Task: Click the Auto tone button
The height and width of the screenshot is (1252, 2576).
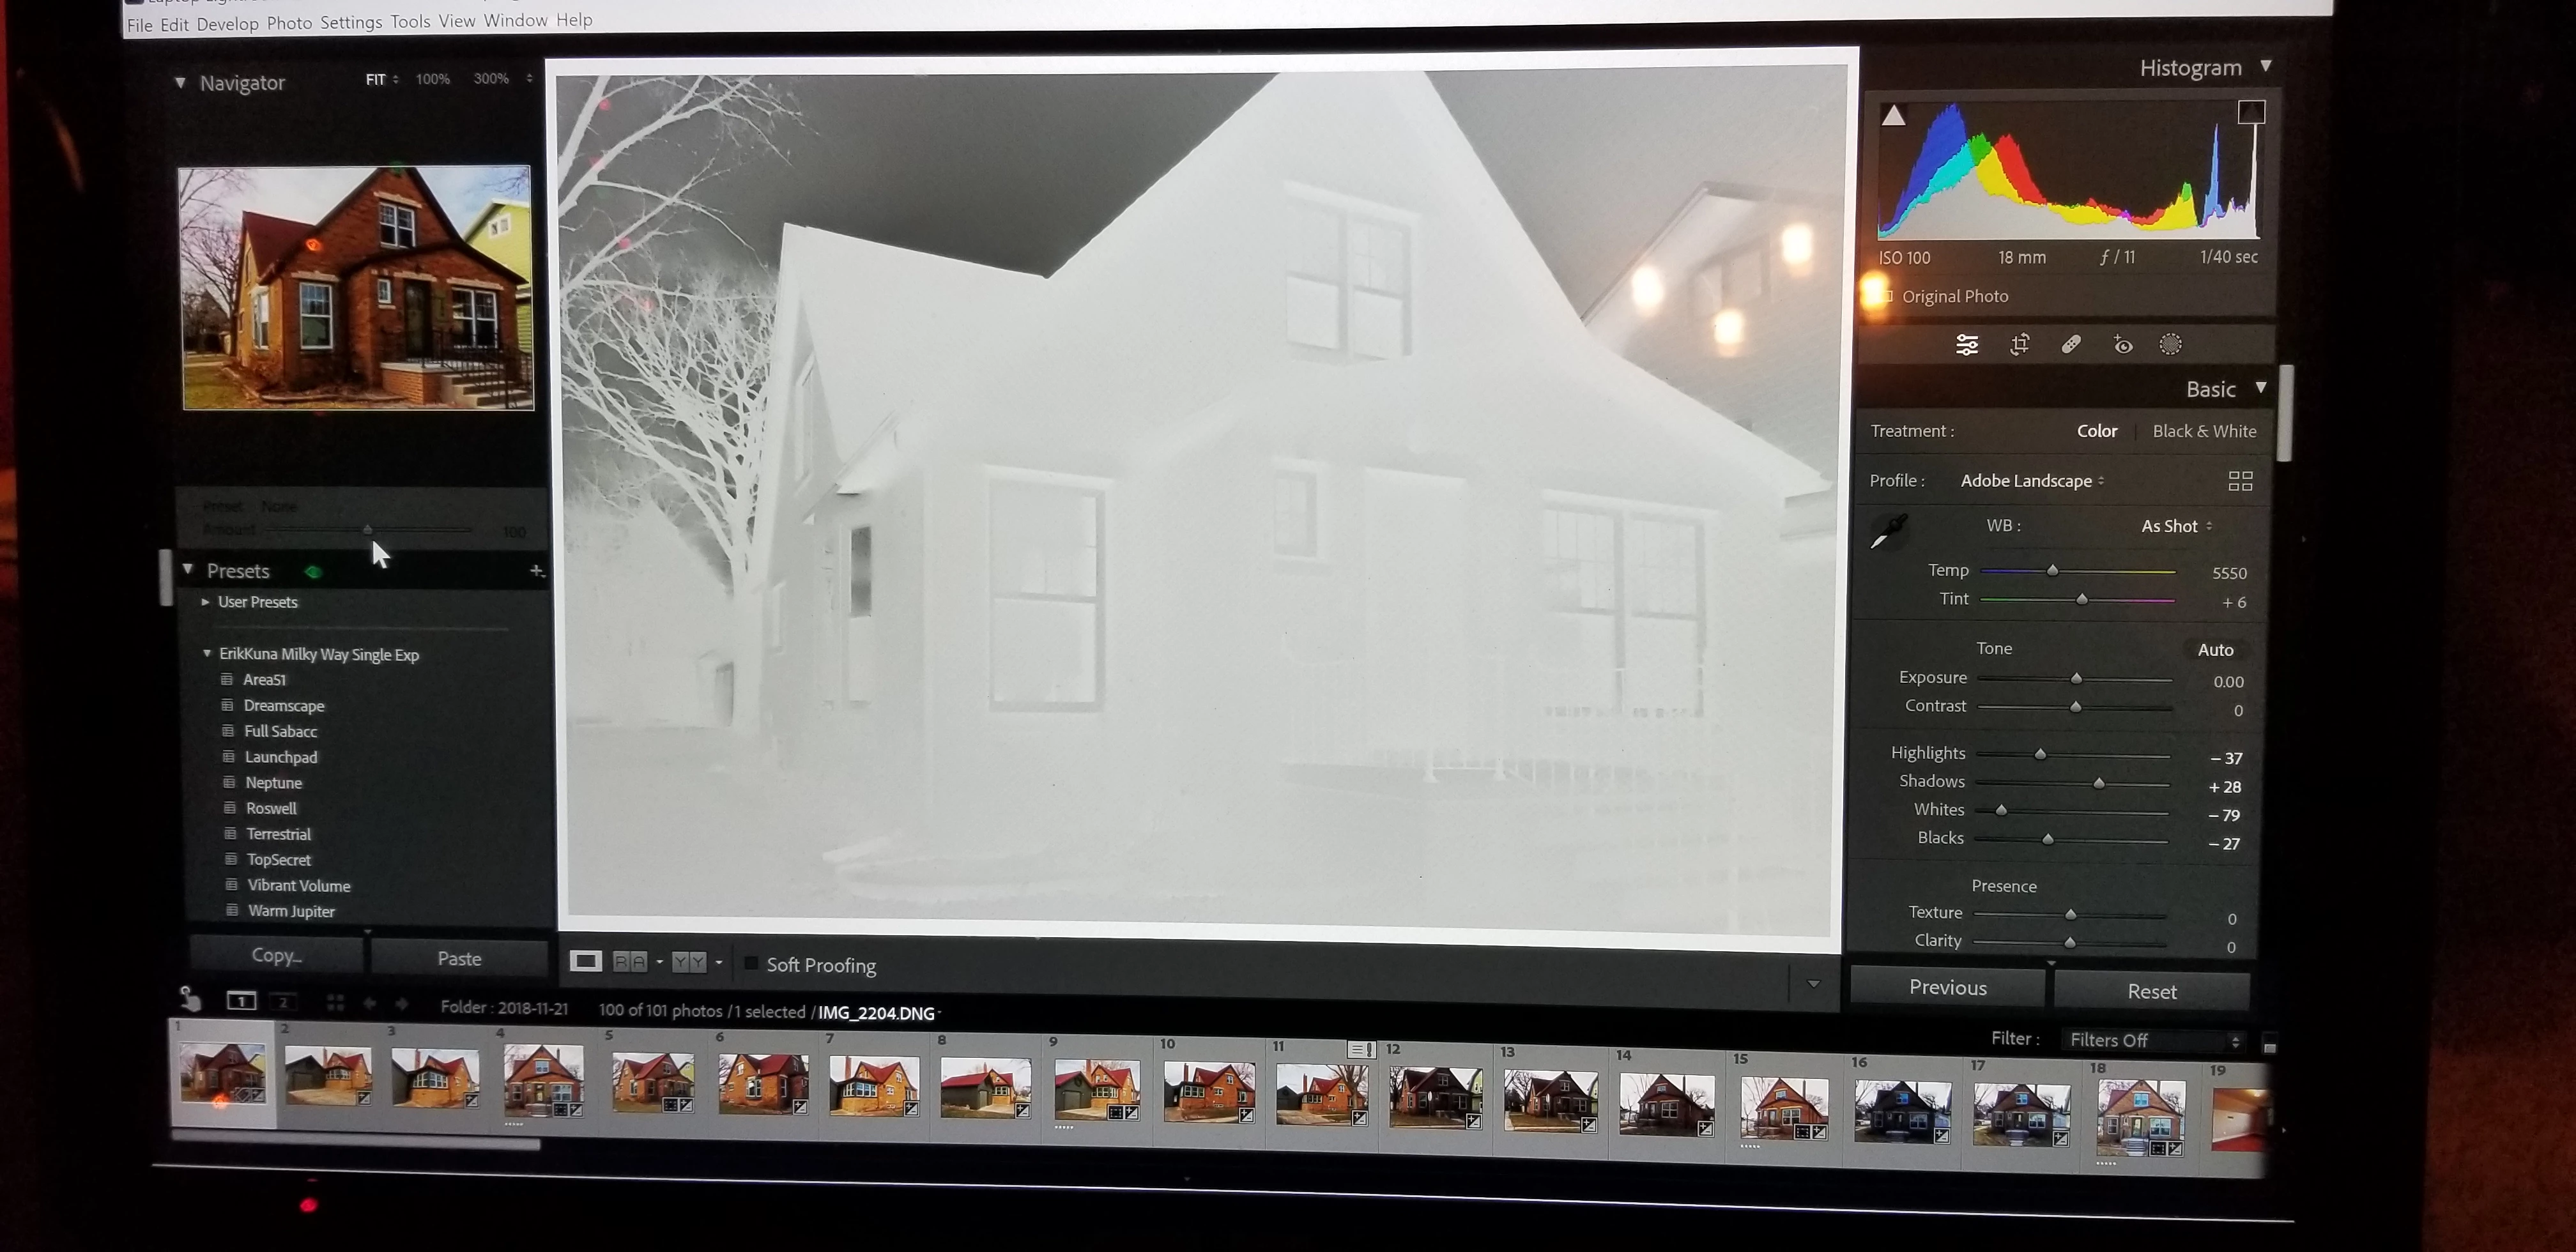Action: 2215,650
